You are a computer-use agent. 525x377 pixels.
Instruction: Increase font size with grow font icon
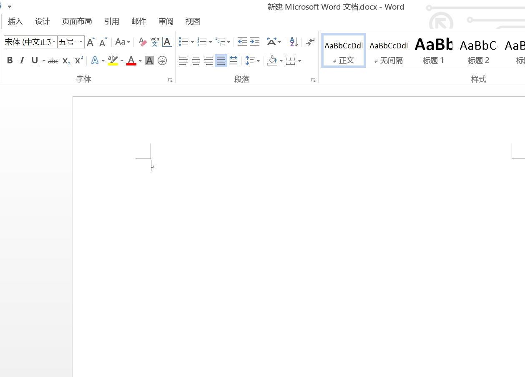(90, 42)
